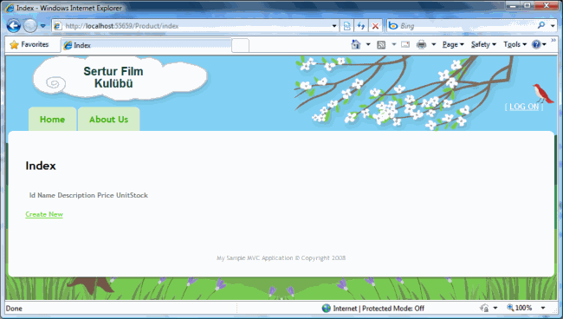Click the Print icon

421,44
